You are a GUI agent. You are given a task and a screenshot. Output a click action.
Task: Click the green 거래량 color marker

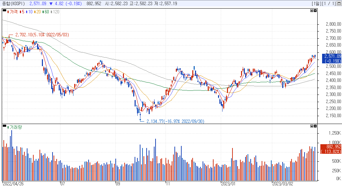pos(8,127)
